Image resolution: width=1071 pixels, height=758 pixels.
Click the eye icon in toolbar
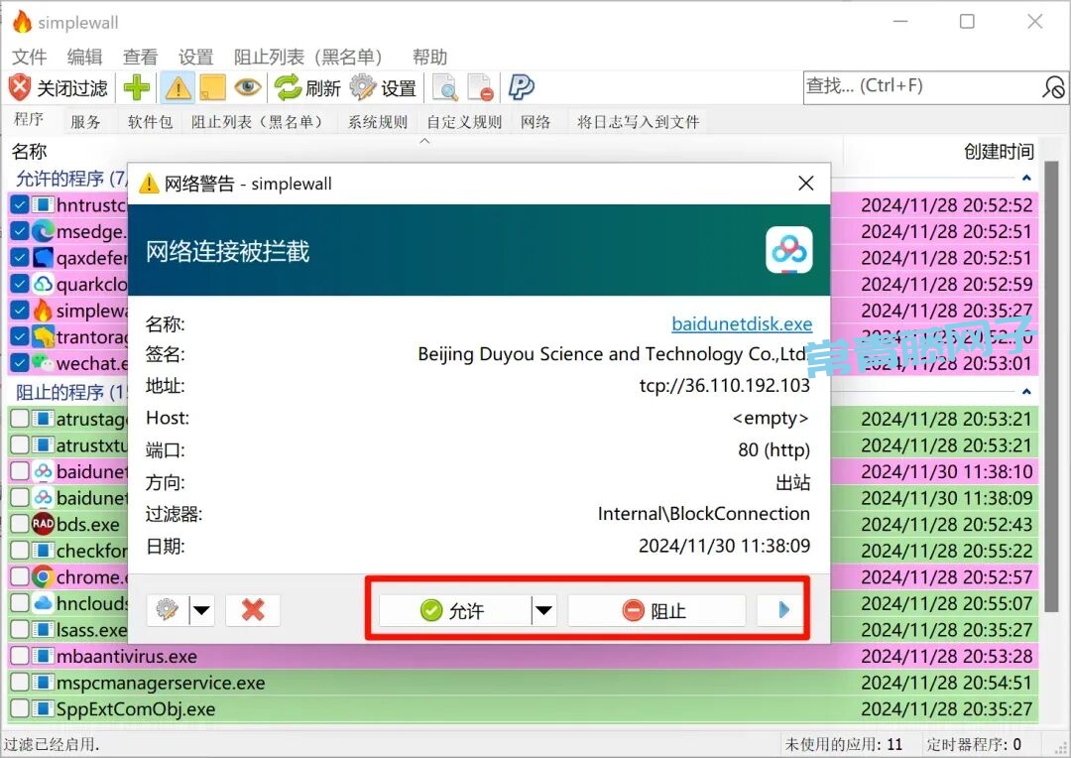tap(248, 88)
